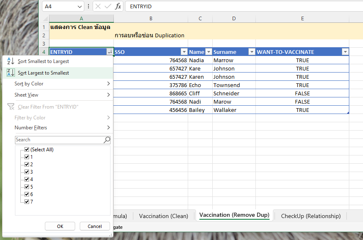The width and height of the screenshot is (363, 240).
Task: Click SSO value 375786
Action: pyautogui.click(x=151, y=85)
